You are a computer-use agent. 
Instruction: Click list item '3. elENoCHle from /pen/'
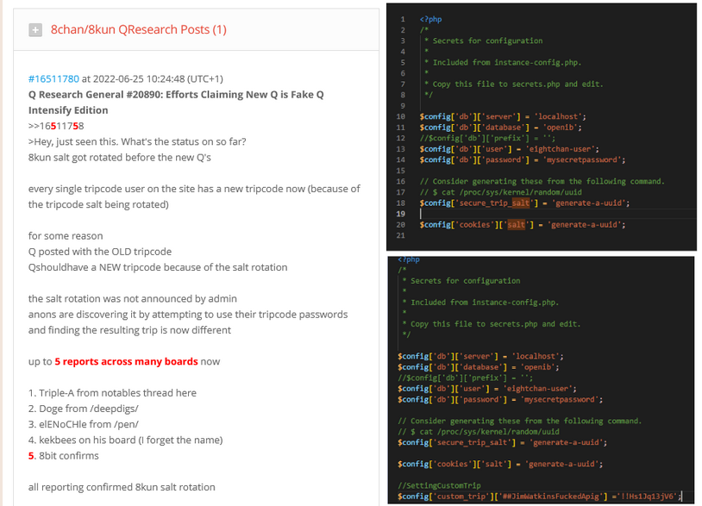84,424
